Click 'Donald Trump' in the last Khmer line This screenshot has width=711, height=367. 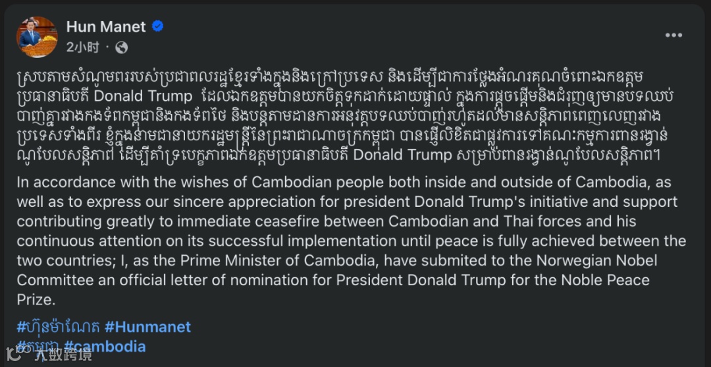[403, 155]
